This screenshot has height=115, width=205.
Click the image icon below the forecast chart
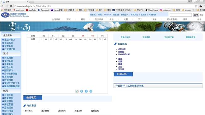[77, 91]
